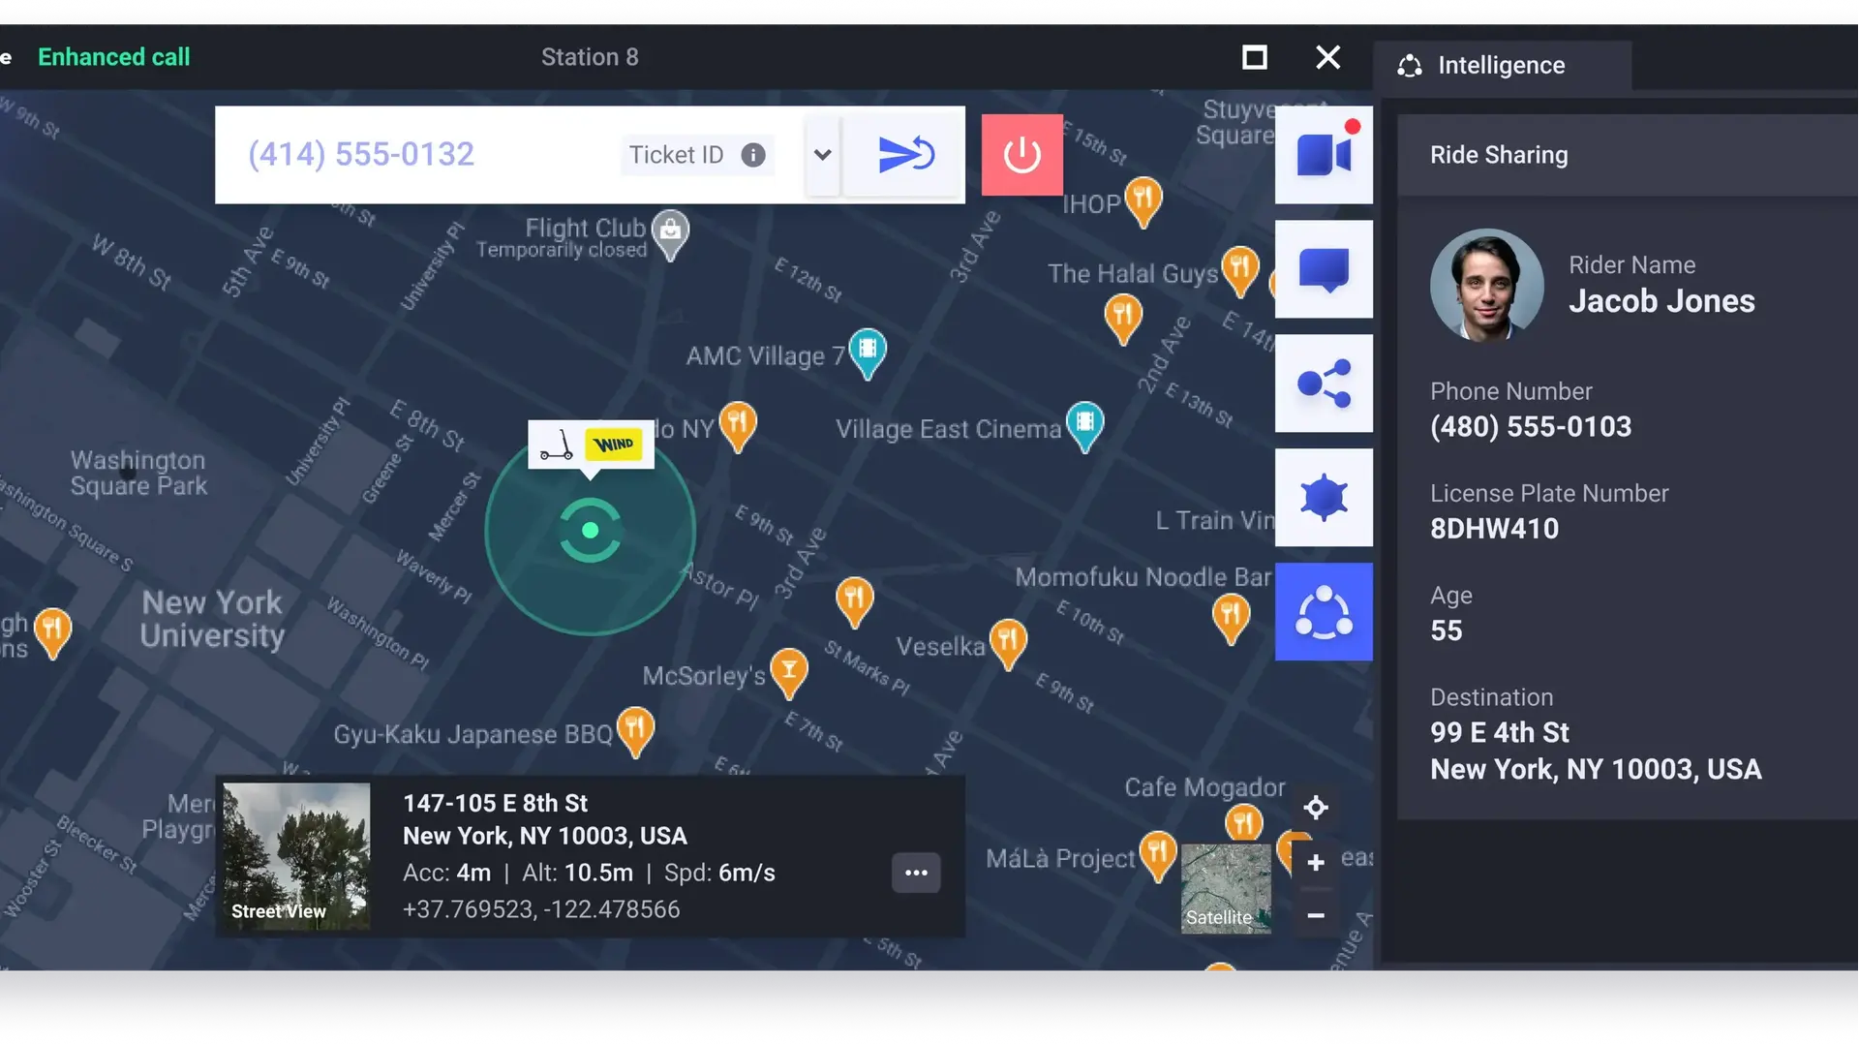Click the Washington Square Park map label
This screenshot has width=1859, height=1044.
(x=138, y=473)
